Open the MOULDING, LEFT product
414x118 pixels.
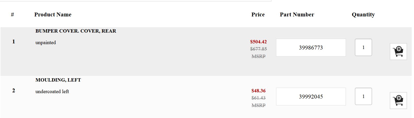[58, 80]
